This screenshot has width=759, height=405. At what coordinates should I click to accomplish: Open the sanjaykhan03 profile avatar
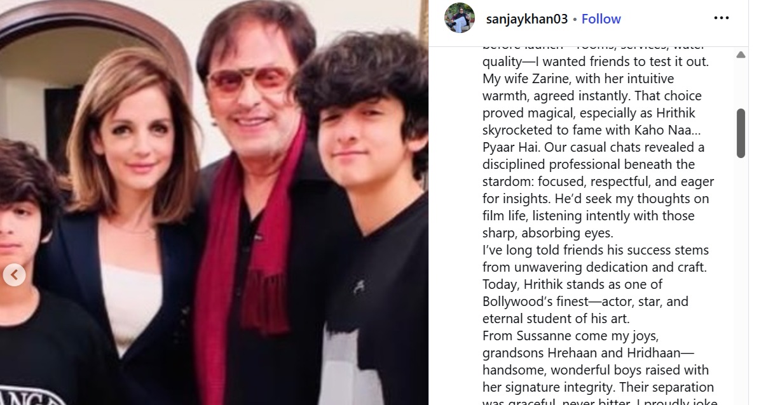(x=460, y=18)
